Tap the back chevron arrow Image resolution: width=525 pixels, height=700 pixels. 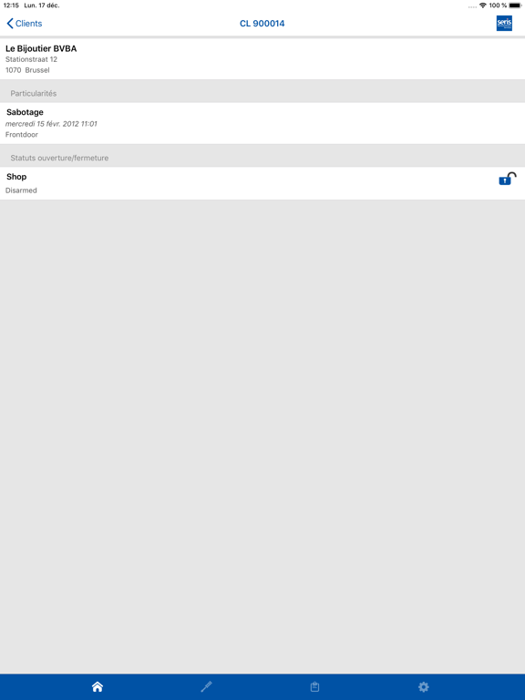click(x=10, y=23)
